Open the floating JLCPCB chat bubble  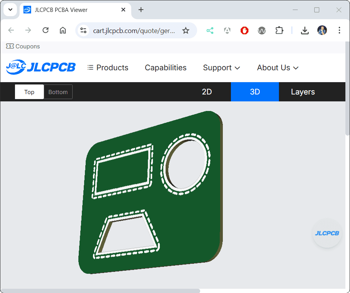click(327, 233)
